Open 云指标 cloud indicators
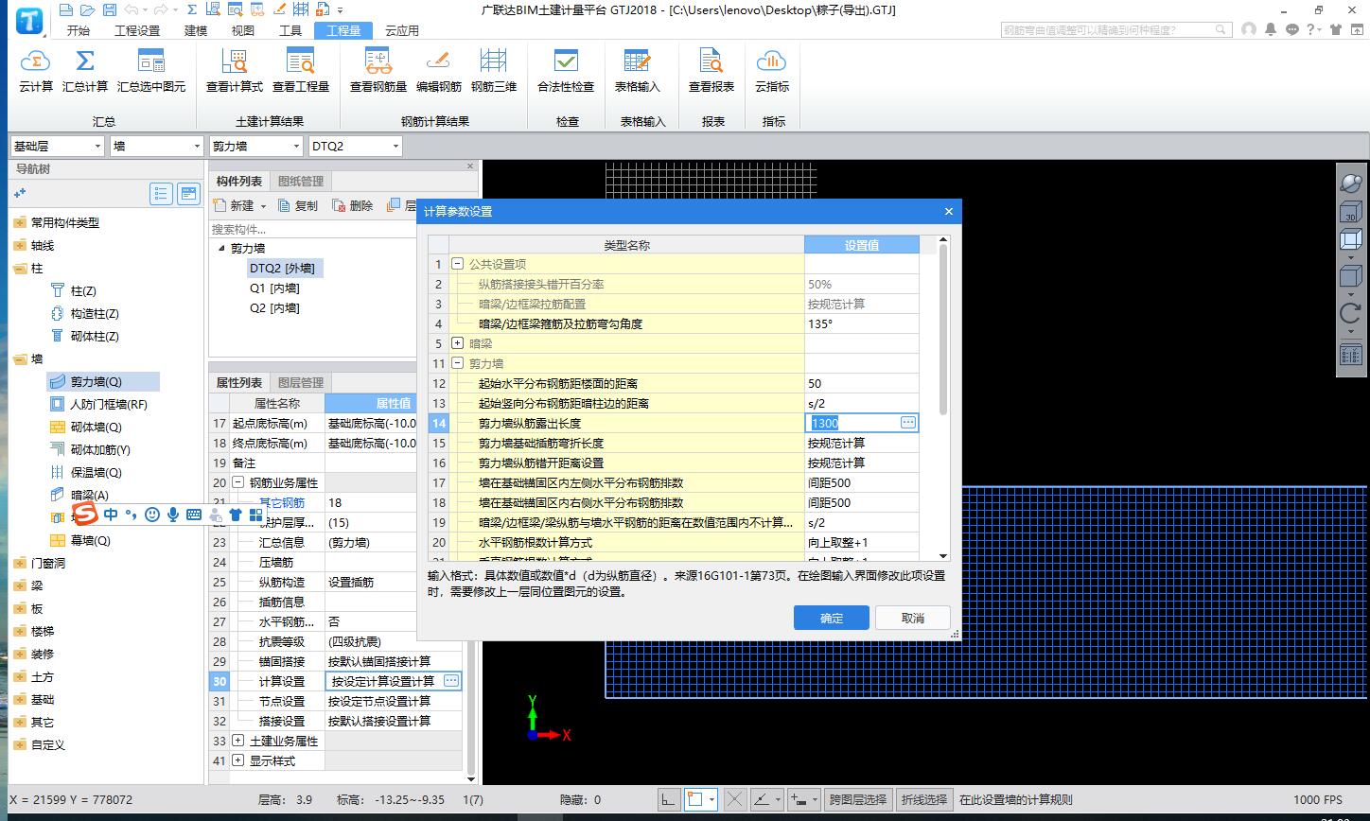 pos(772,71)
